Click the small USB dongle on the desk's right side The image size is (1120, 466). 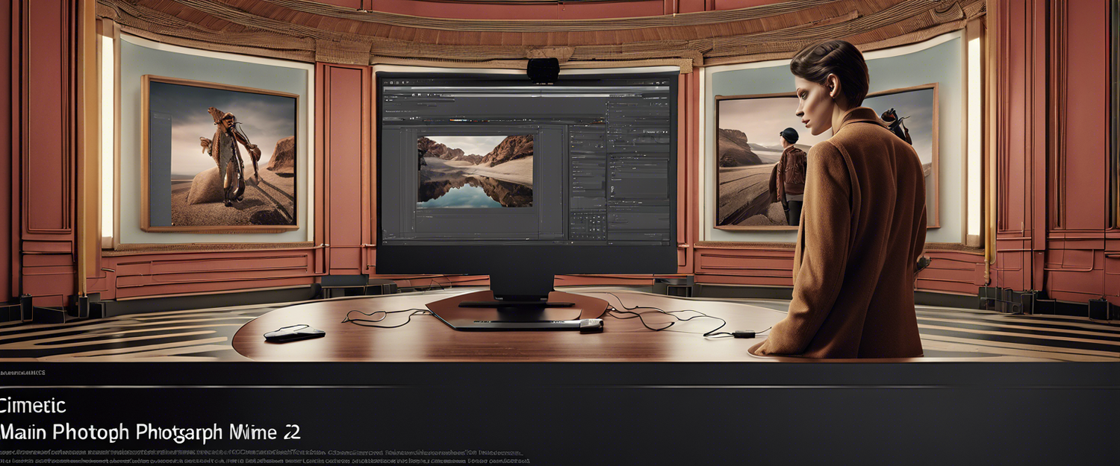point(744,333)
